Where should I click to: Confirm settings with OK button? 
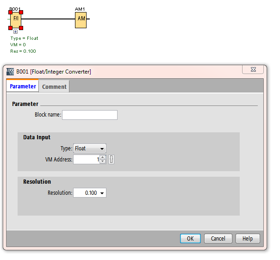[x=190, y=239]
